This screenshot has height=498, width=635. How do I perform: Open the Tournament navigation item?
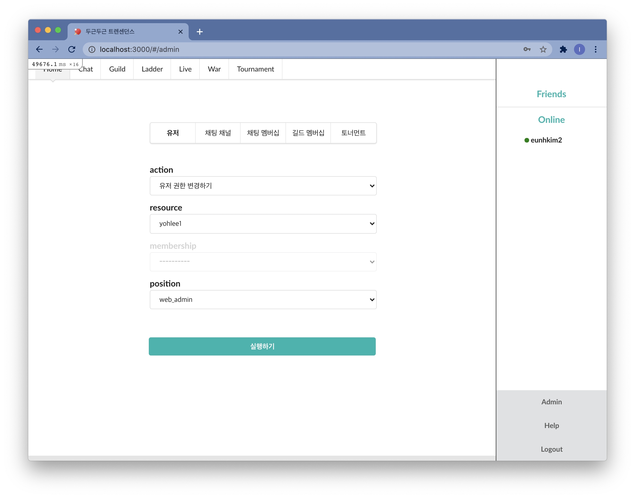coord(255,69)
